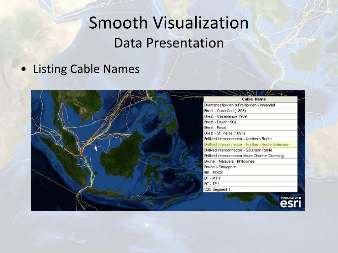Select the Brest - Dakar 1904 row
Image resolution: width=338 pixels, height=253 pixels.
tap(251, 122)
